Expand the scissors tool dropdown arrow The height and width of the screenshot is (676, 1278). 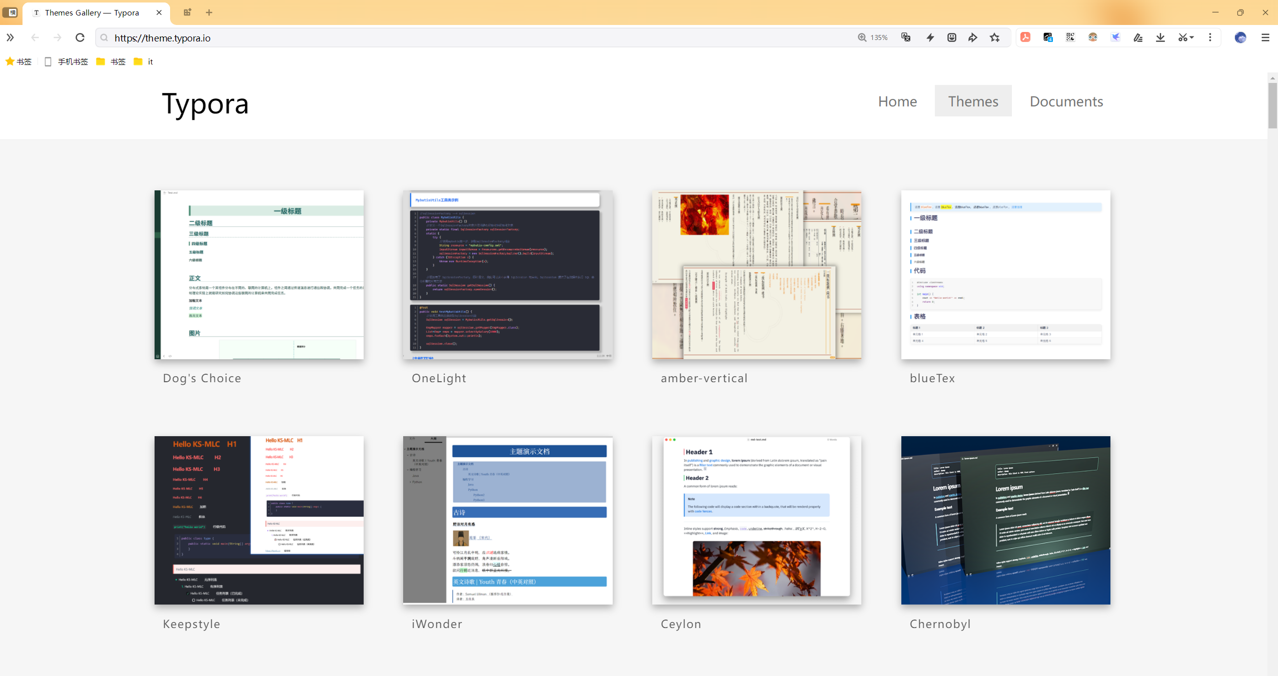click(x=1191, y=37)
